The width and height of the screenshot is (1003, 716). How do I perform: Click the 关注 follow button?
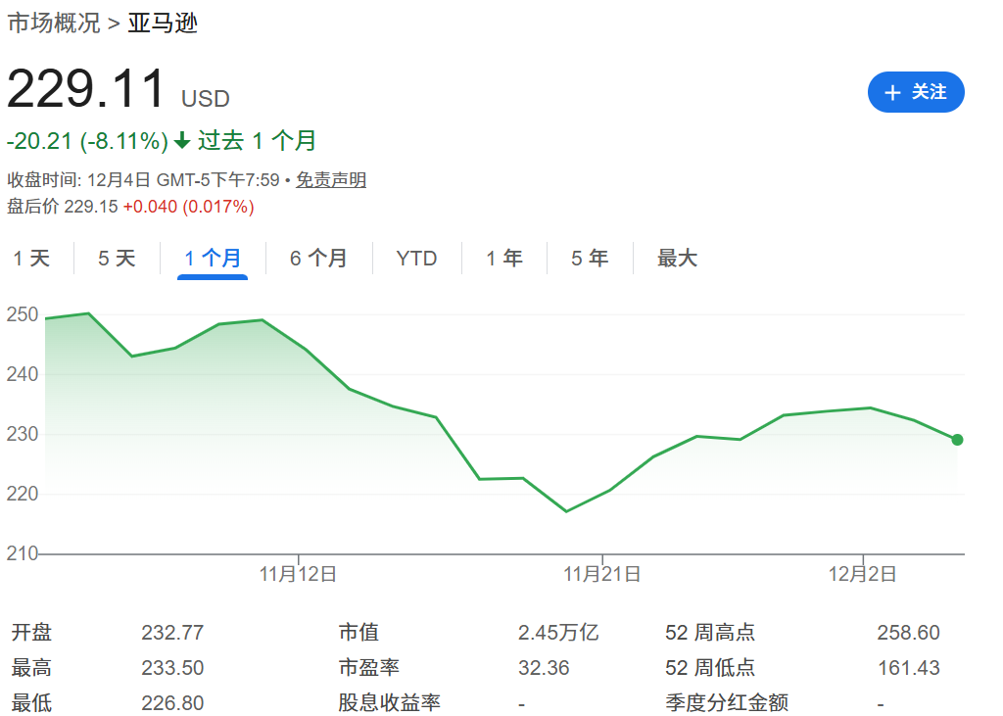916,92
